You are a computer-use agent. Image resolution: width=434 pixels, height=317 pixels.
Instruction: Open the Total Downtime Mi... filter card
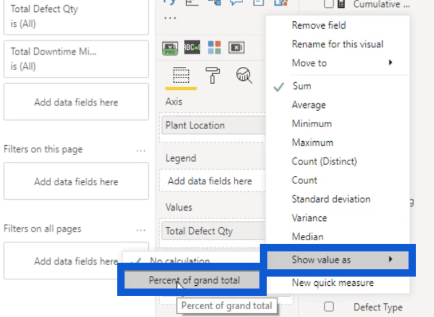click(76, 59)
